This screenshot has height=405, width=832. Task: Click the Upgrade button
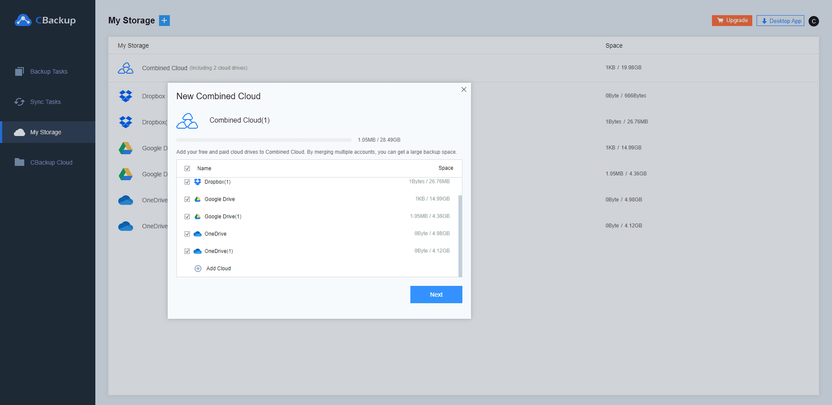tap(731, 20)
